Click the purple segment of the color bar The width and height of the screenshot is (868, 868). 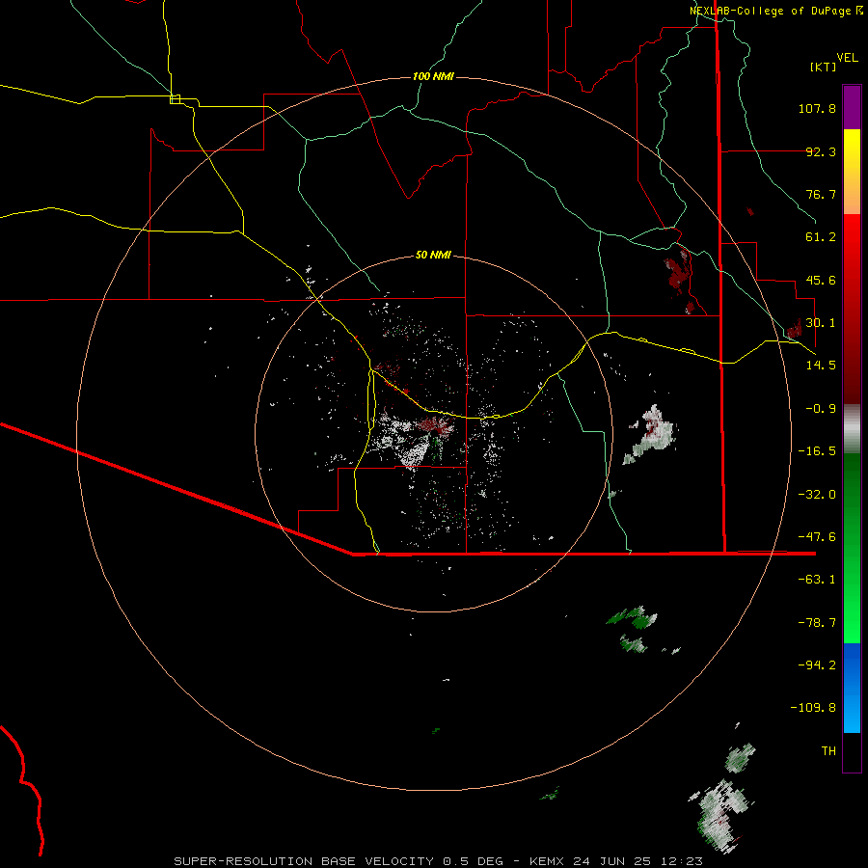852,108
